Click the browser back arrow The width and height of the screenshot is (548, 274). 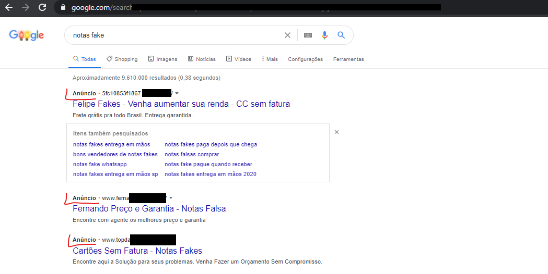(x=9, y=7)
